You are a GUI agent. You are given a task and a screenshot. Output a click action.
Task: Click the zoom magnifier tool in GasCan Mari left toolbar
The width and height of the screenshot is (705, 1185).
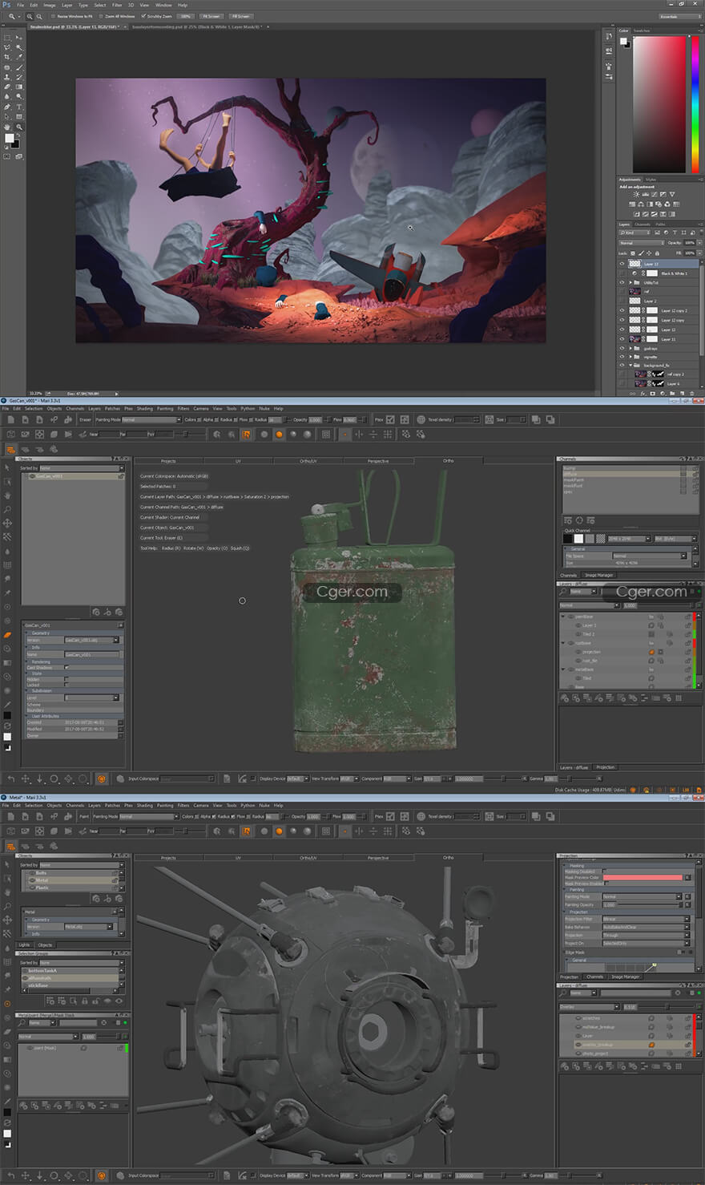(7, 509)
